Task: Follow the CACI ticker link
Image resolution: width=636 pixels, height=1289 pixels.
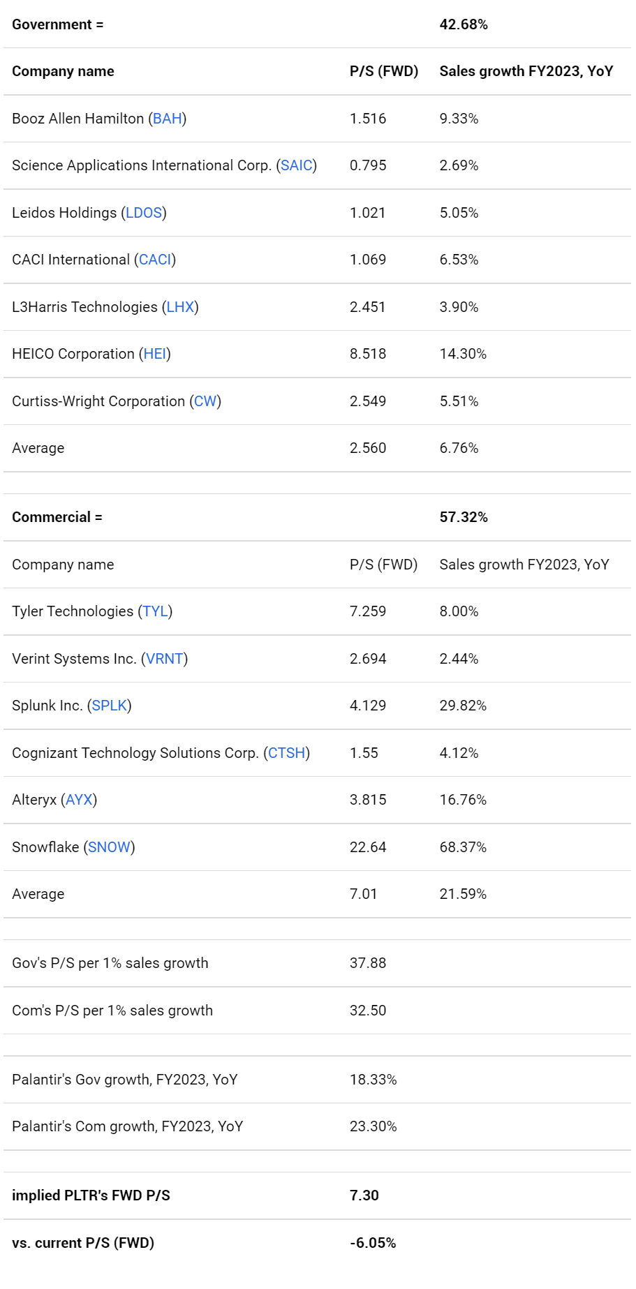Action: [155, 260]
